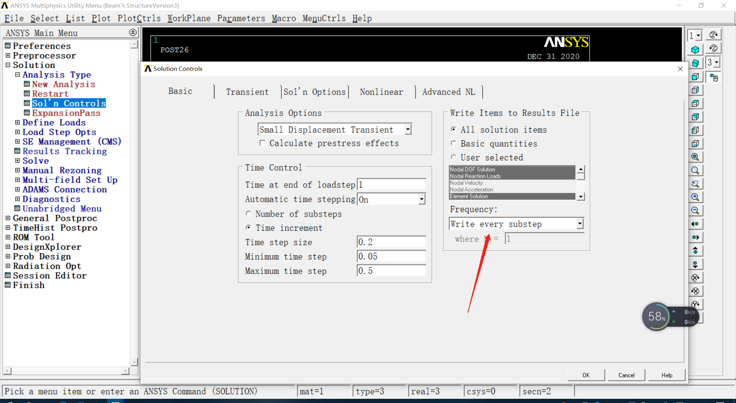Rotate clockwise about screen Y axis
The width and height of the screenshot is (736, 403).
pyautogui.click(x=695, y=304)
